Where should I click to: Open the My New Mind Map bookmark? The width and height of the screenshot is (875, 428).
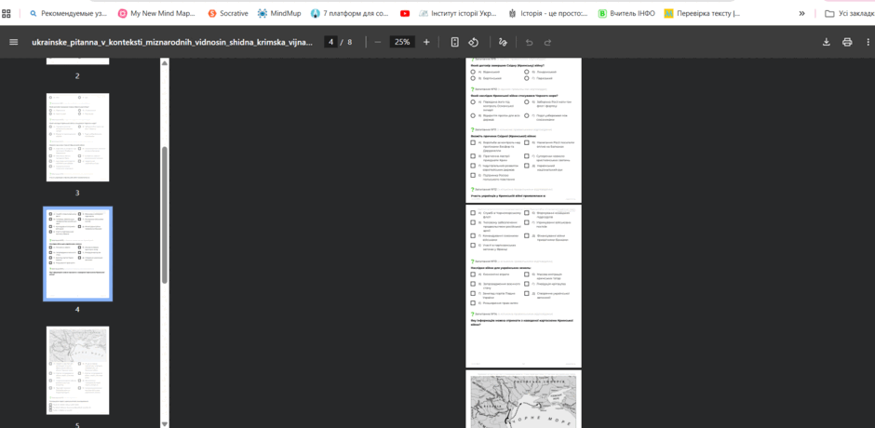click(156, 13)
